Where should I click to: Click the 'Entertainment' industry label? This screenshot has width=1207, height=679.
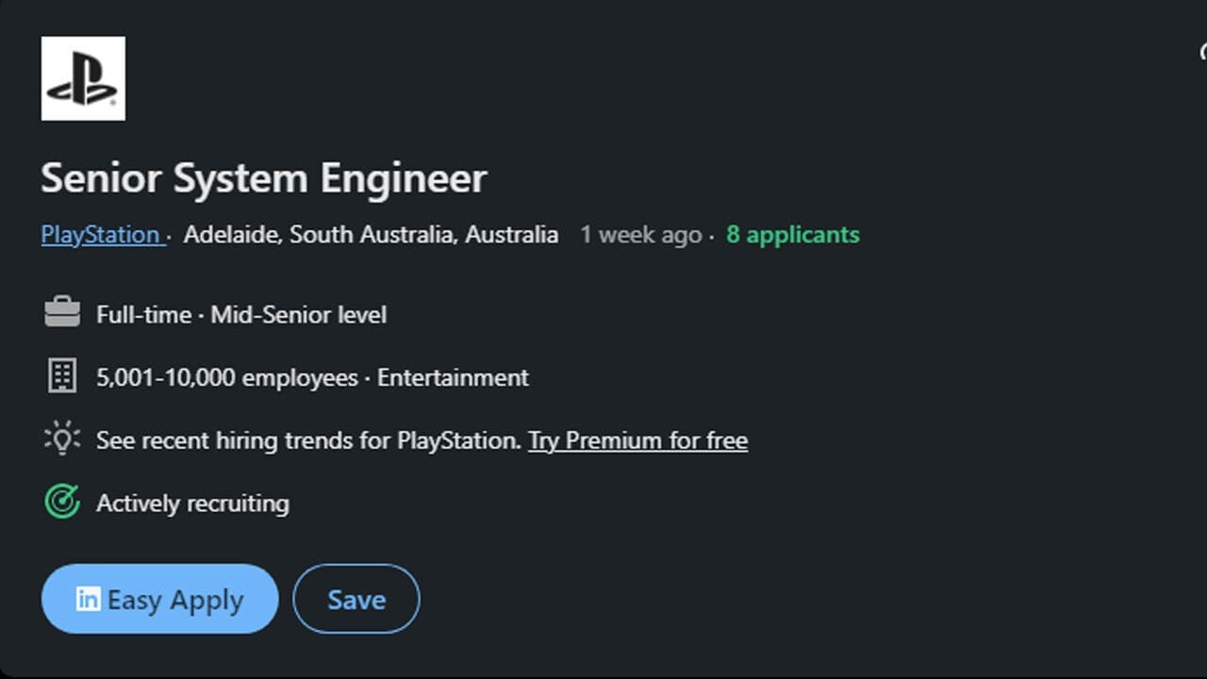click(x=453, y=378)
